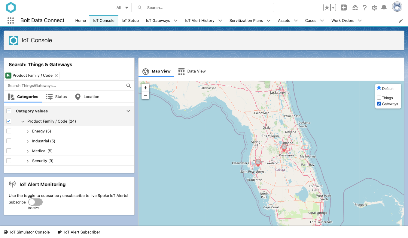The width and height of the screenshot is (408, 238).
Task: Collapse the Product Family / Code tree node
Action: pos(23,121)
